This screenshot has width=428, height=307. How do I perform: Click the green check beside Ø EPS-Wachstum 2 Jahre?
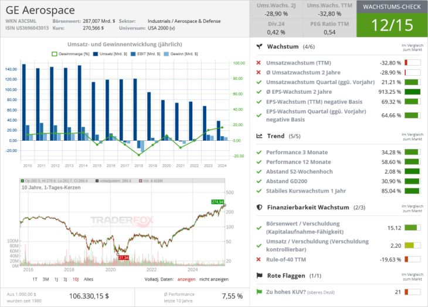point(259,92)
